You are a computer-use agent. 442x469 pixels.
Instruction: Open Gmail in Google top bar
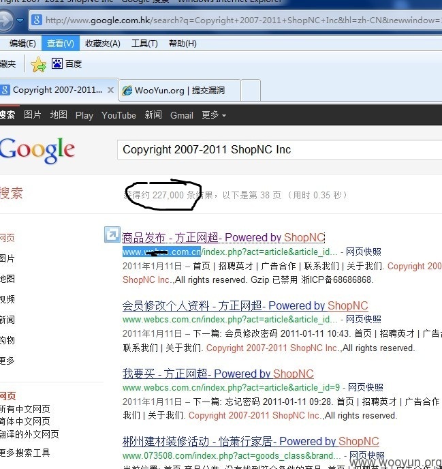(x=182, y=115)
